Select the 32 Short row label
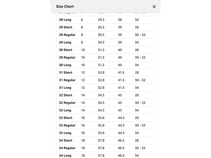The height and width of the screenshot is (158, 211). click(66, 95)
